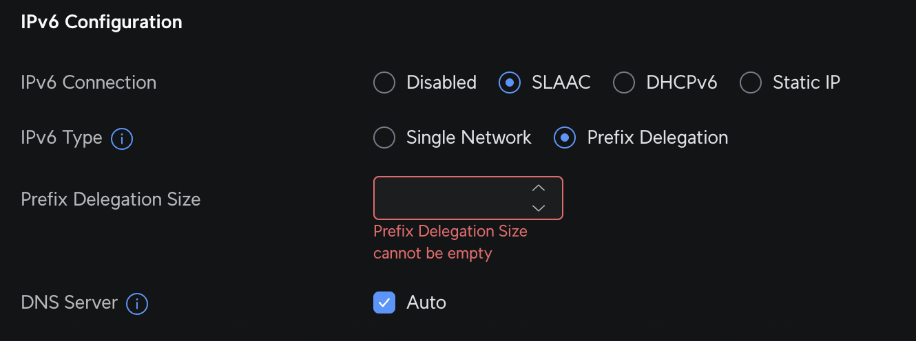Click the Prefix Delegation Size row label

click(111, 199)
